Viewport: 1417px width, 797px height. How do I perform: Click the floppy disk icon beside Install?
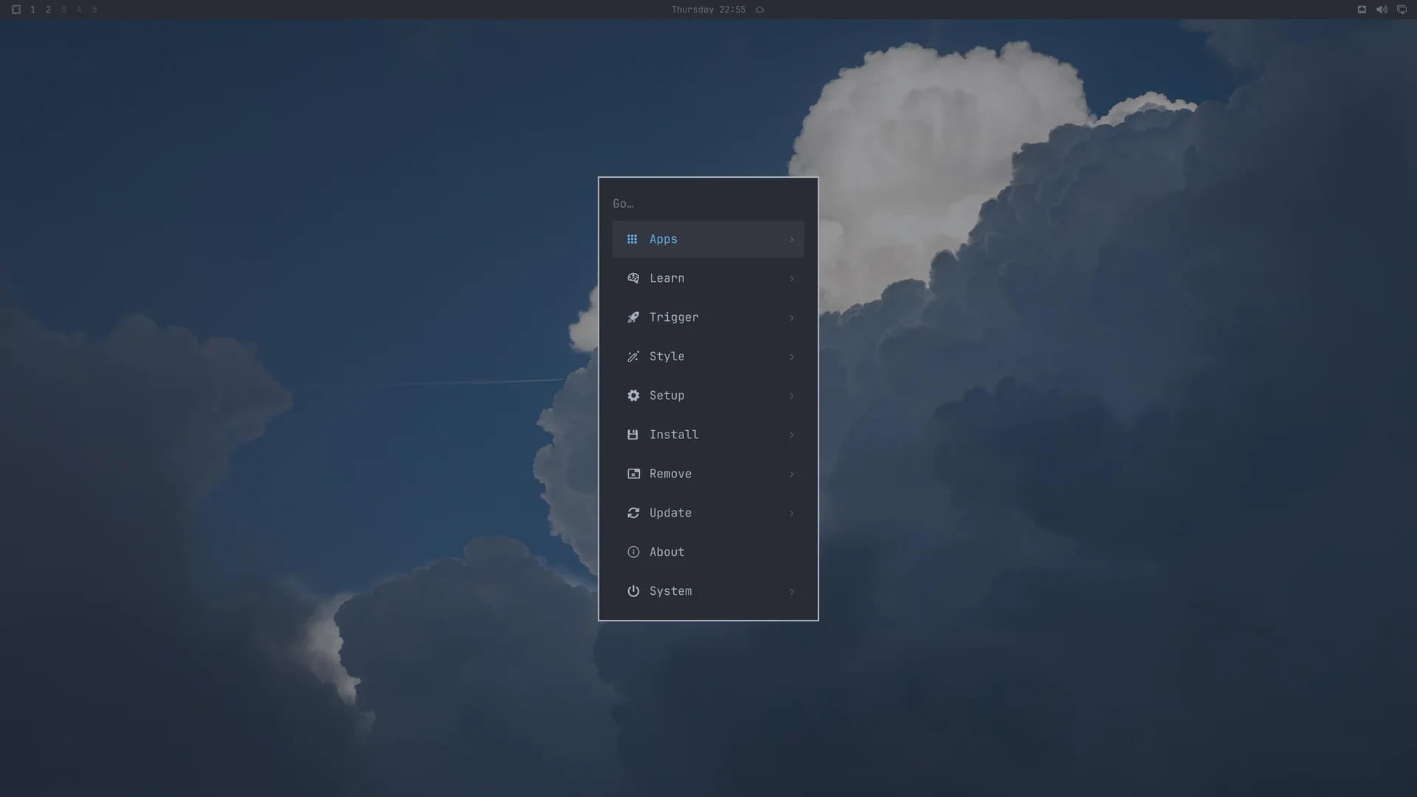[x=632, y=435]
